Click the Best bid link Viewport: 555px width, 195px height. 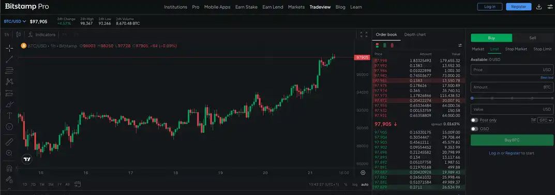pyautogui.click(x=547, y=78)
